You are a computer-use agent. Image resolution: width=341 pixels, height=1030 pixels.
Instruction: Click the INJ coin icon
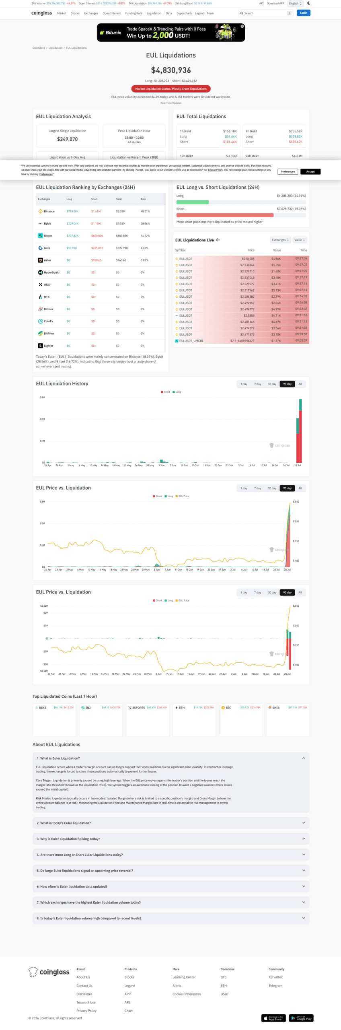point(83,707)
